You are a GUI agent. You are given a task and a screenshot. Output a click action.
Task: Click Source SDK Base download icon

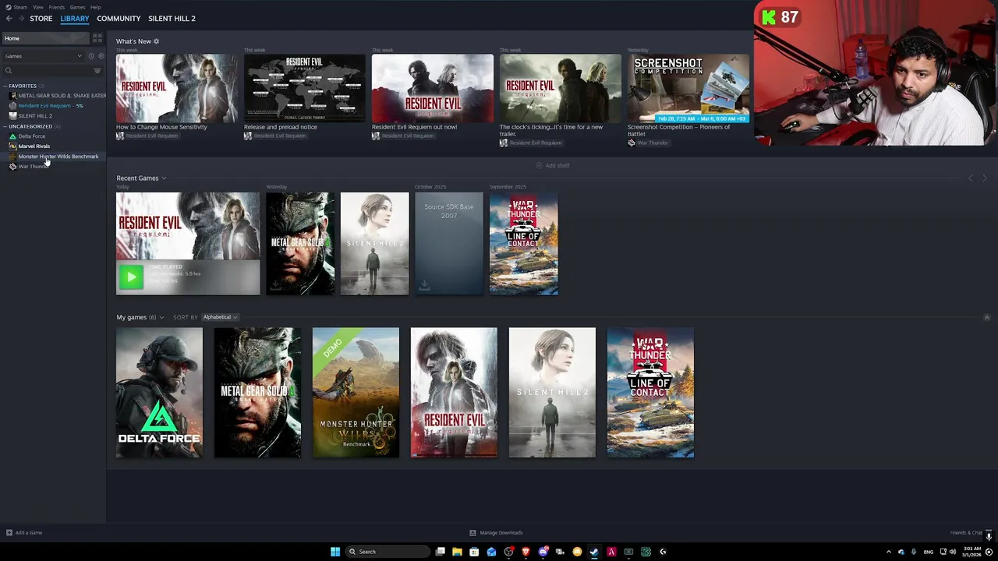[x=424, y=286]
